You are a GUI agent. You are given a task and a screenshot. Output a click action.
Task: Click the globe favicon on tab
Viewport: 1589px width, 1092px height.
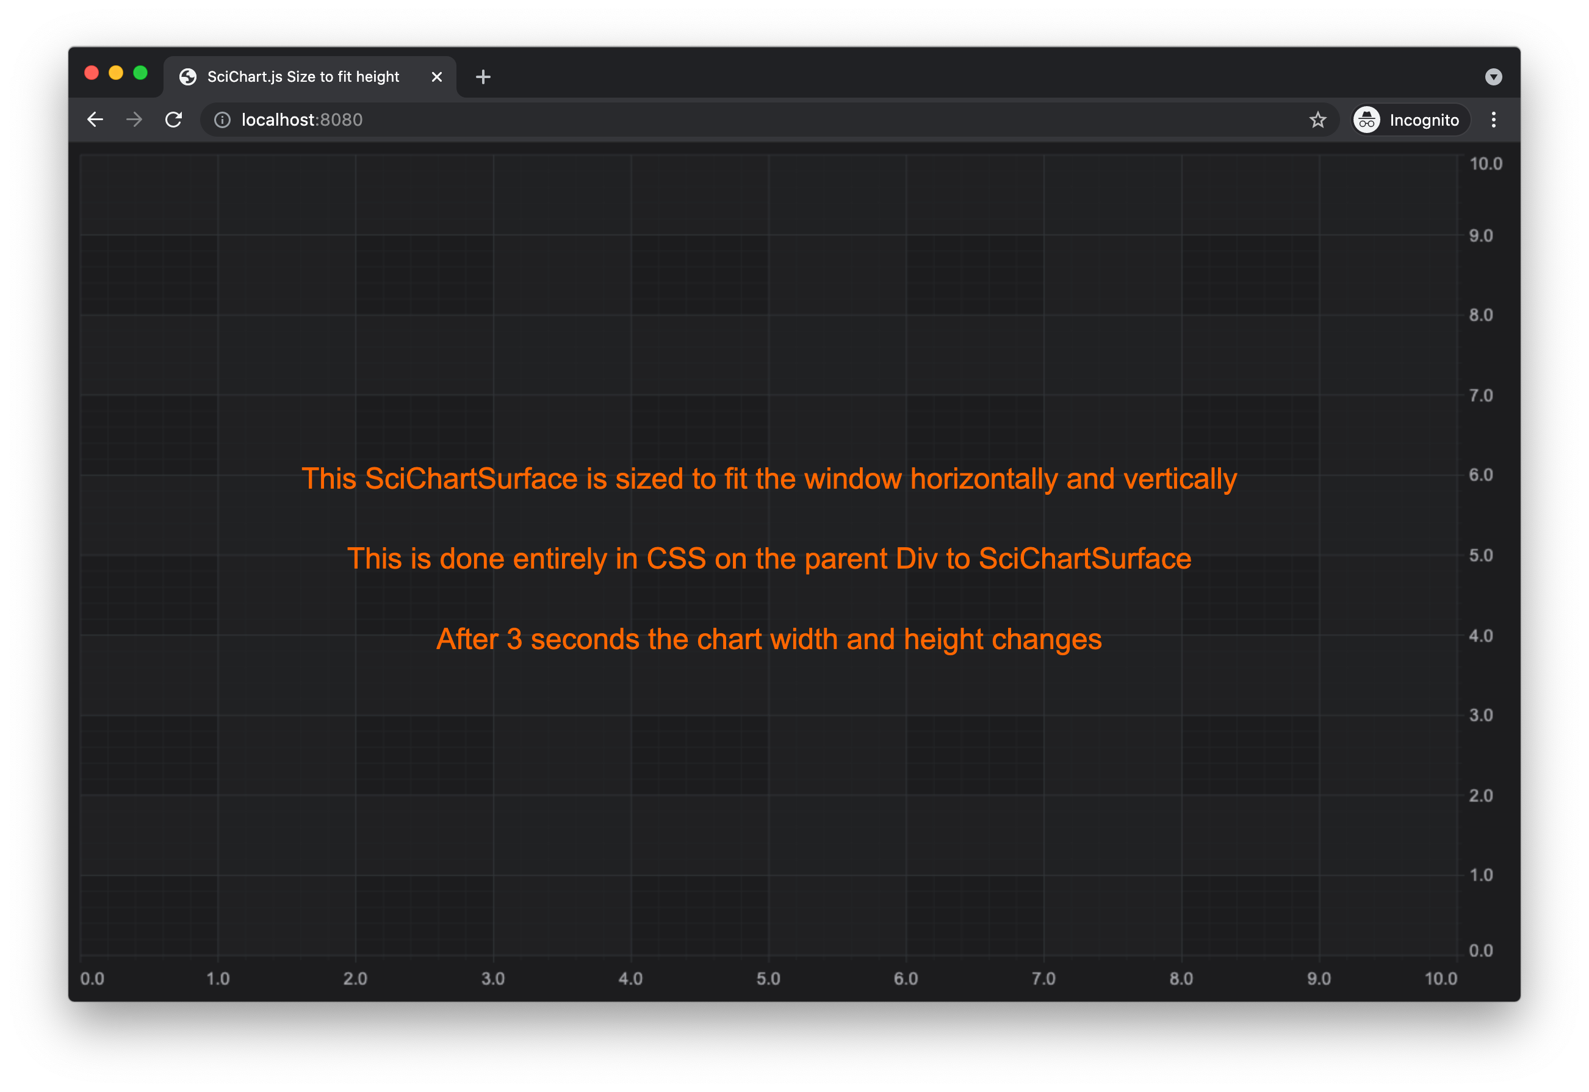click(x=187, y=77)
